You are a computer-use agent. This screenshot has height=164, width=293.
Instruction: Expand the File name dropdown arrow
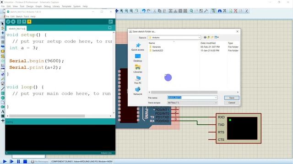216,97
